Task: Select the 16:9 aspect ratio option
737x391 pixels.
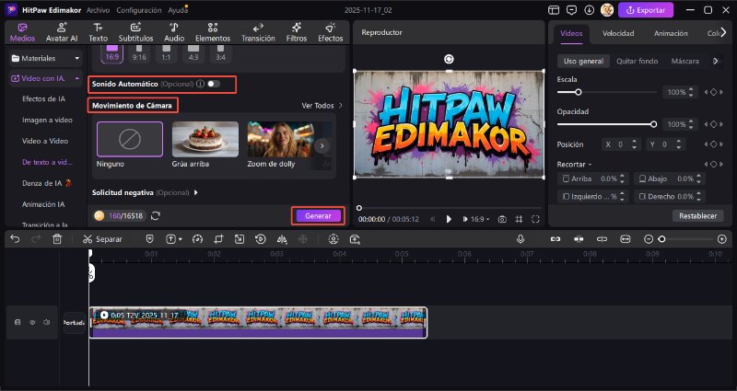Action: coord(111,52)
